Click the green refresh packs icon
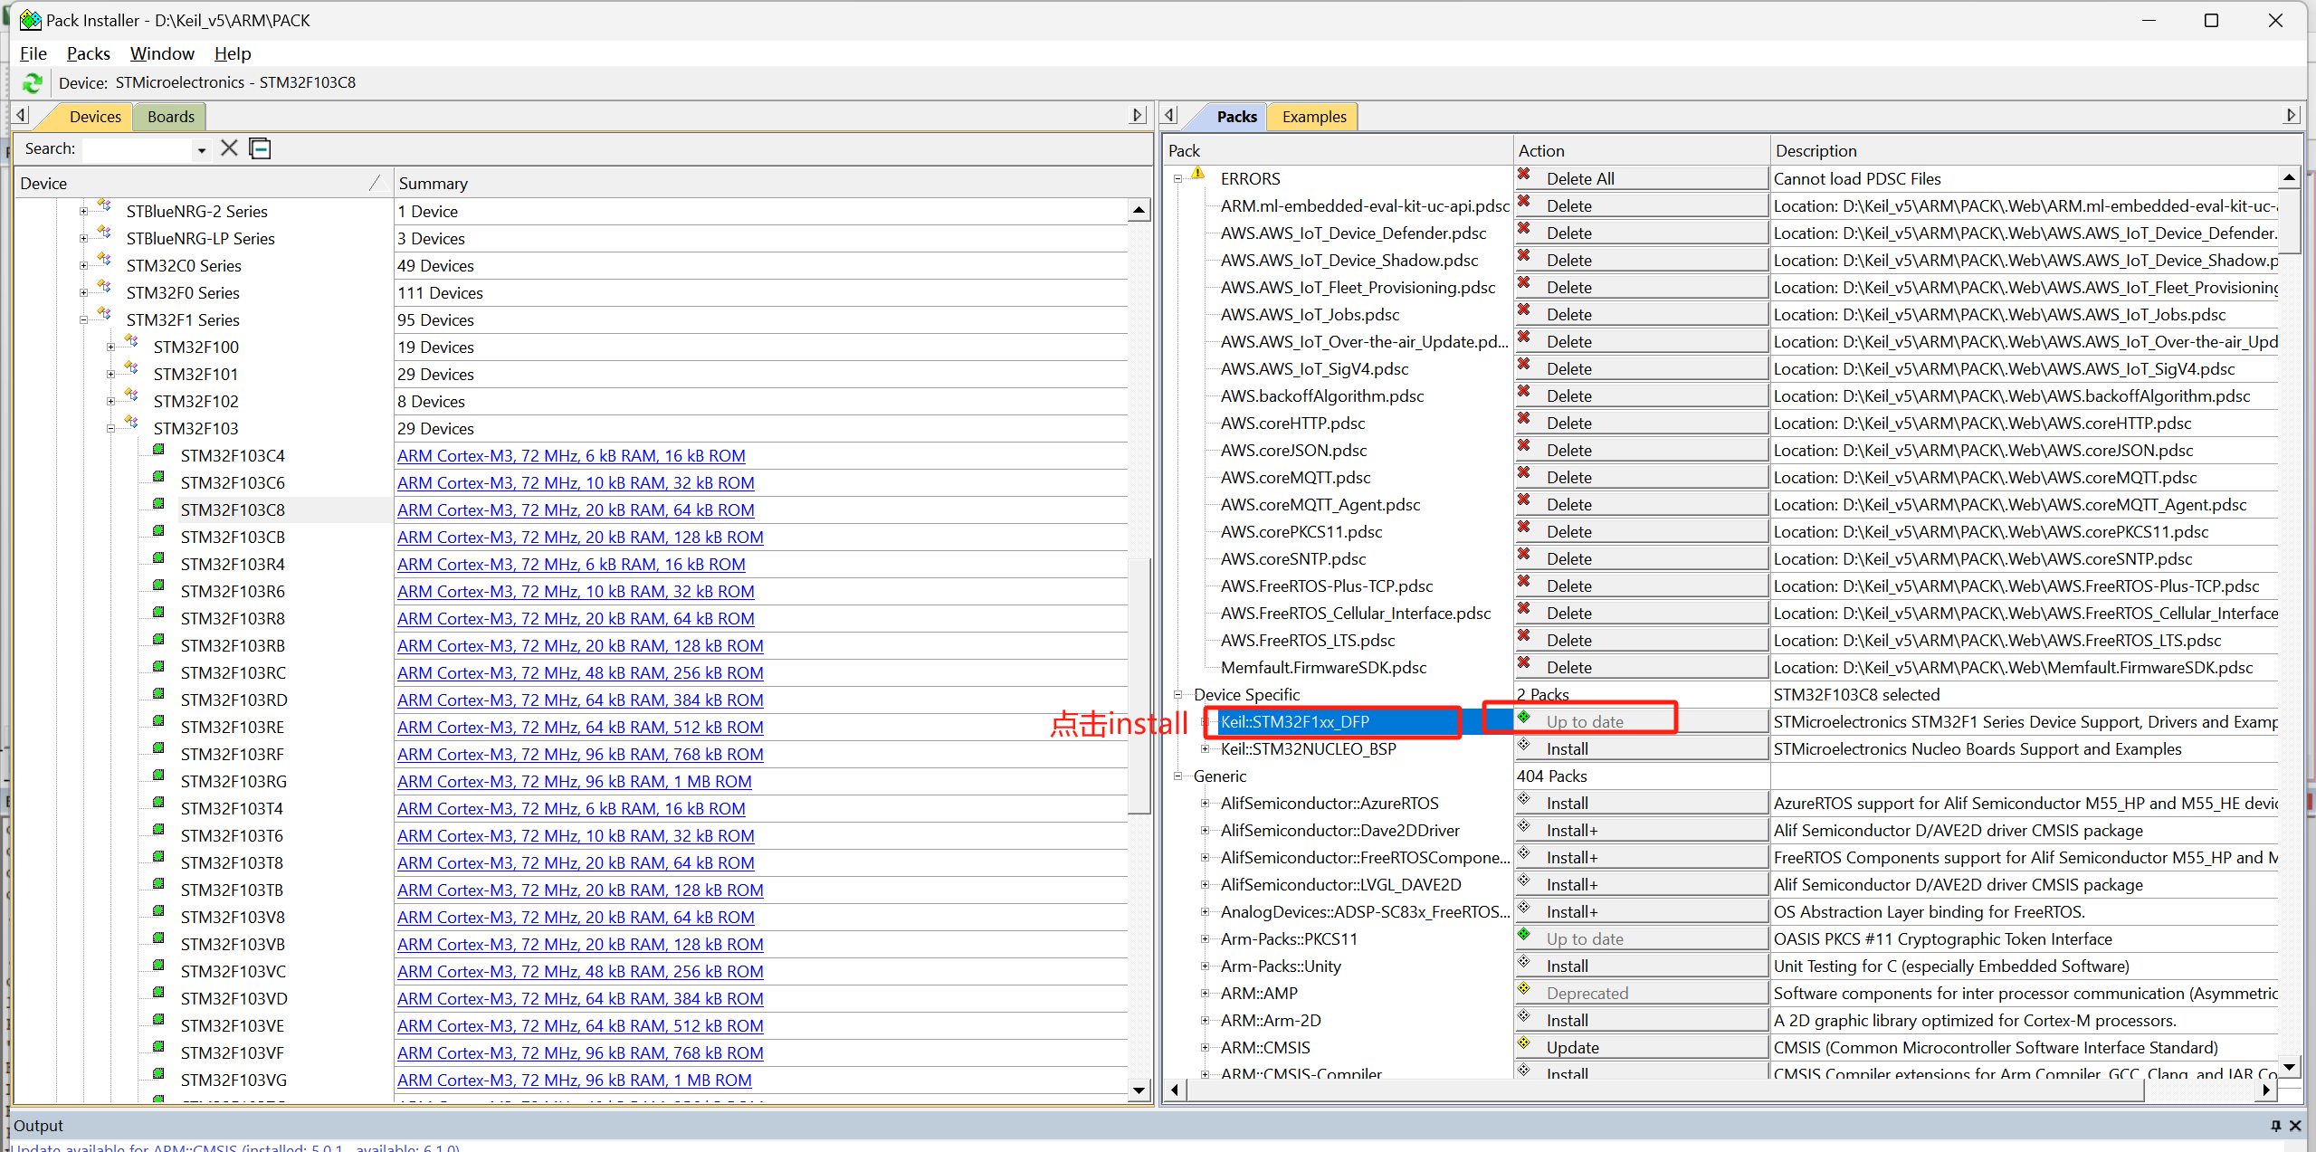Viewport: 2316px width, 1152px height. click(x=33, y=83)
